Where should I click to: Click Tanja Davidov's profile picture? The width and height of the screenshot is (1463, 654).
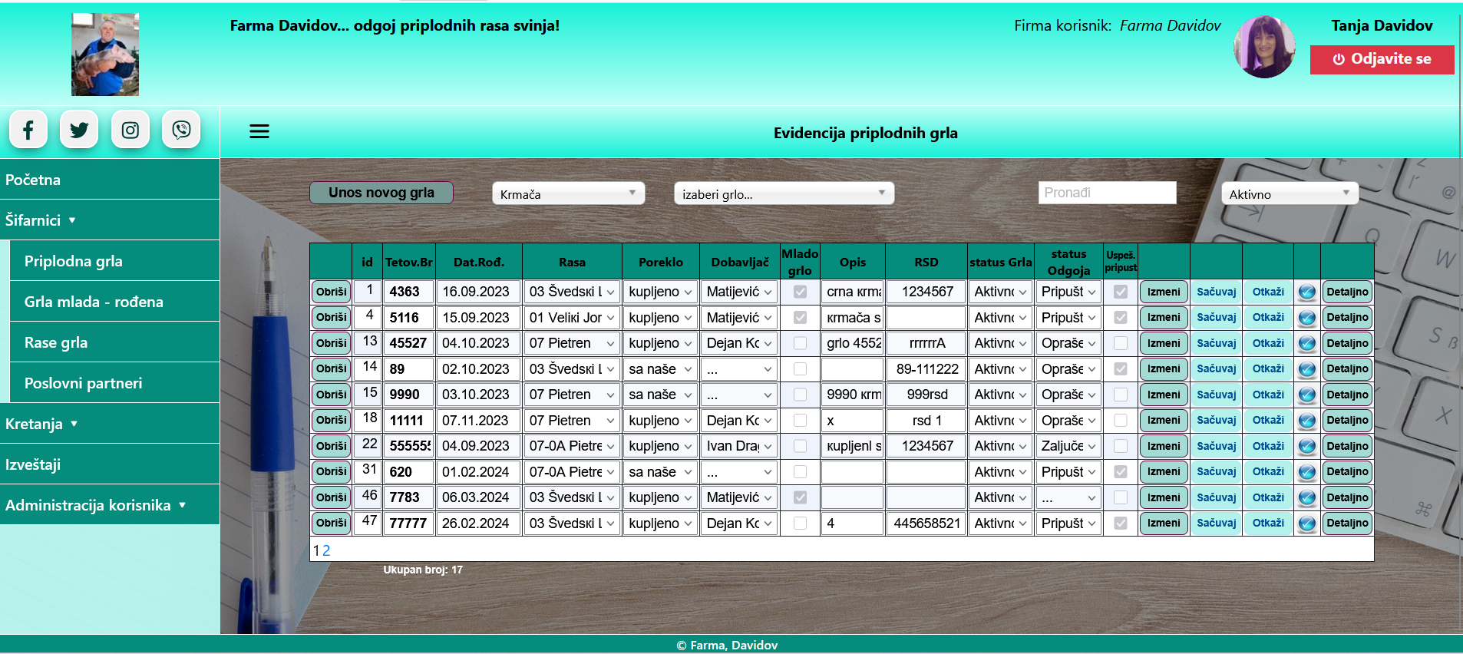pos(1264,47)
